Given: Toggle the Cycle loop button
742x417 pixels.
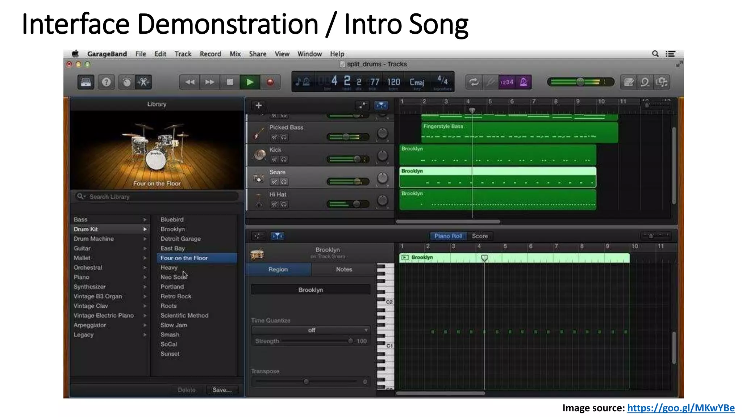Looking at the screenshot, I should [474, 82].
